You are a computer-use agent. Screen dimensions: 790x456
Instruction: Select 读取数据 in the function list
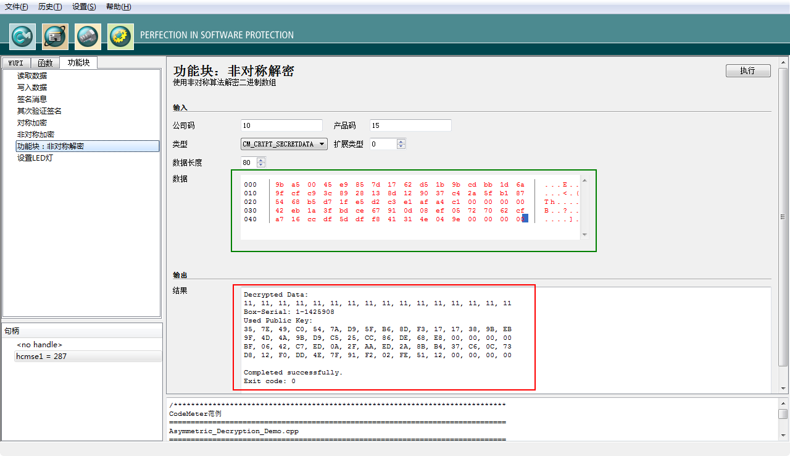pyautogui.click(x=32, y=75)
